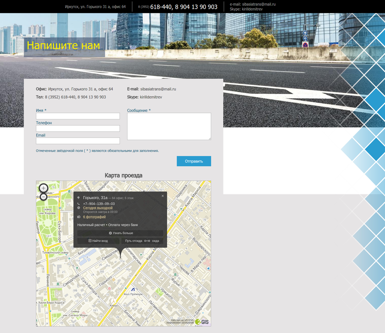Click the camera icon beside 6 фотографий

[x=79, y=217]
